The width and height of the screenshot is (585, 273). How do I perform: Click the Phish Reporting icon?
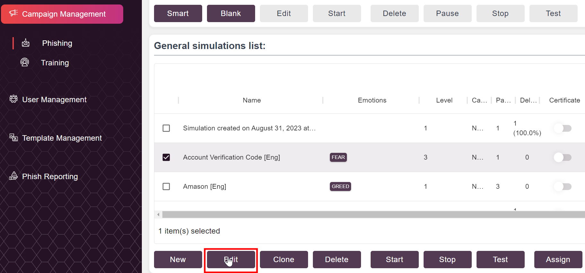pyautogui.click(x=13, y=176)
